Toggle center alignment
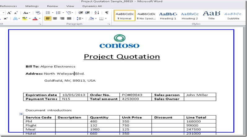The height and width of the screenshot is (137, 247). tap(55, 19)
